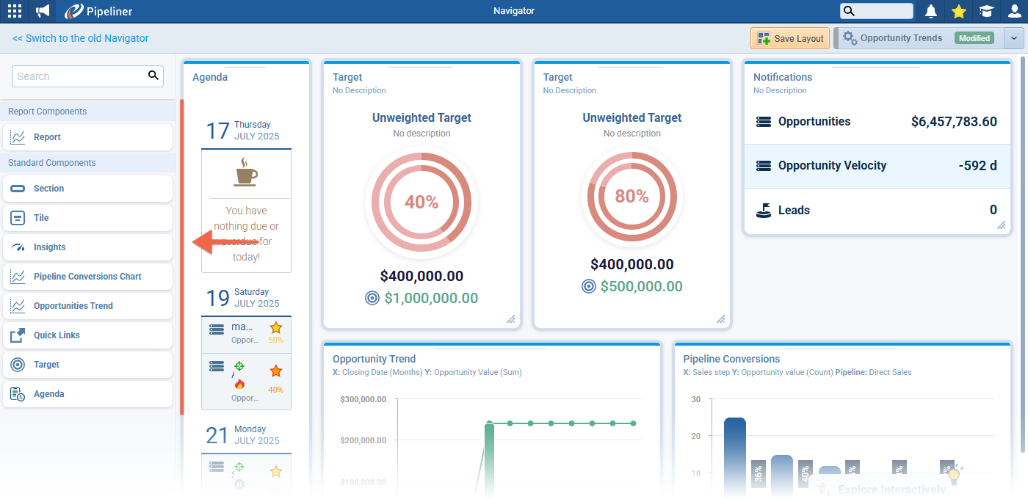The height and width of the screenshot is (499, 1028).
Task: Click the Opportunity Trends settings gear icon
Action: pos(850,37)
